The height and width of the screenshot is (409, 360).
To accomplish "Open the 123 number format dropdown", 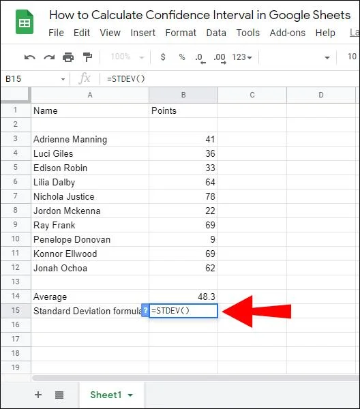I will tap(242, 57).
